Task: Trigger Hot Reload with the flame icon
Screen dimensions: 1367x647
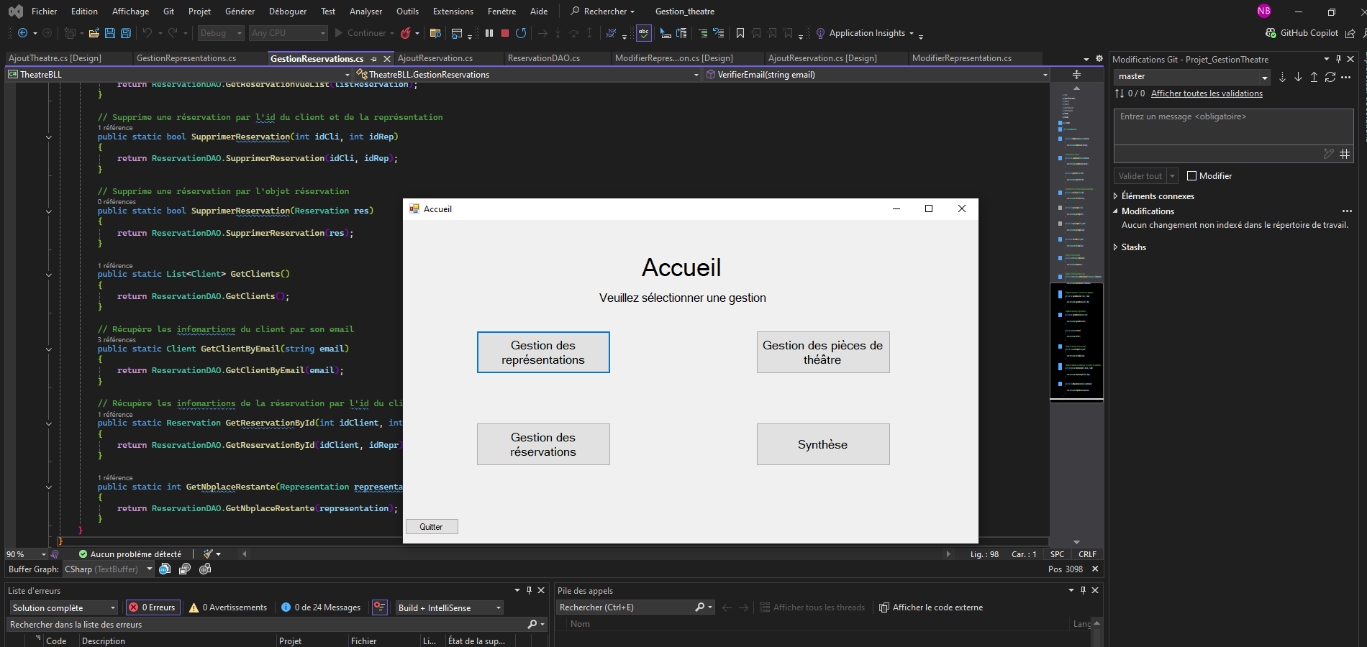Action: (x=406, y=33)
